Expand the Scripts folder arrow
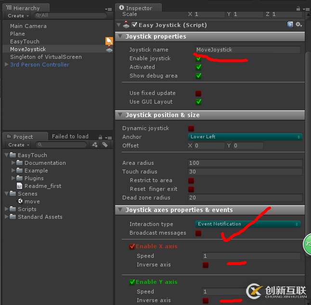 coord(6,209)
